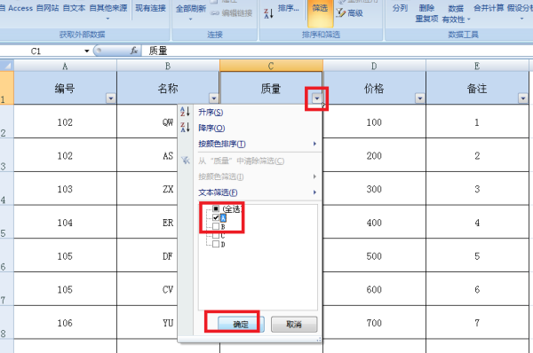Viewport: 533px width, 353px height.
Task: Click From Access (自 Access) import button
Action: 16,8
